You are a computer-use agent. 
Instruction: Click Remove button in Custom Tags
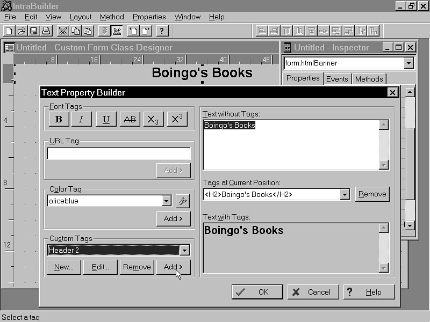(x=137, y=267)
